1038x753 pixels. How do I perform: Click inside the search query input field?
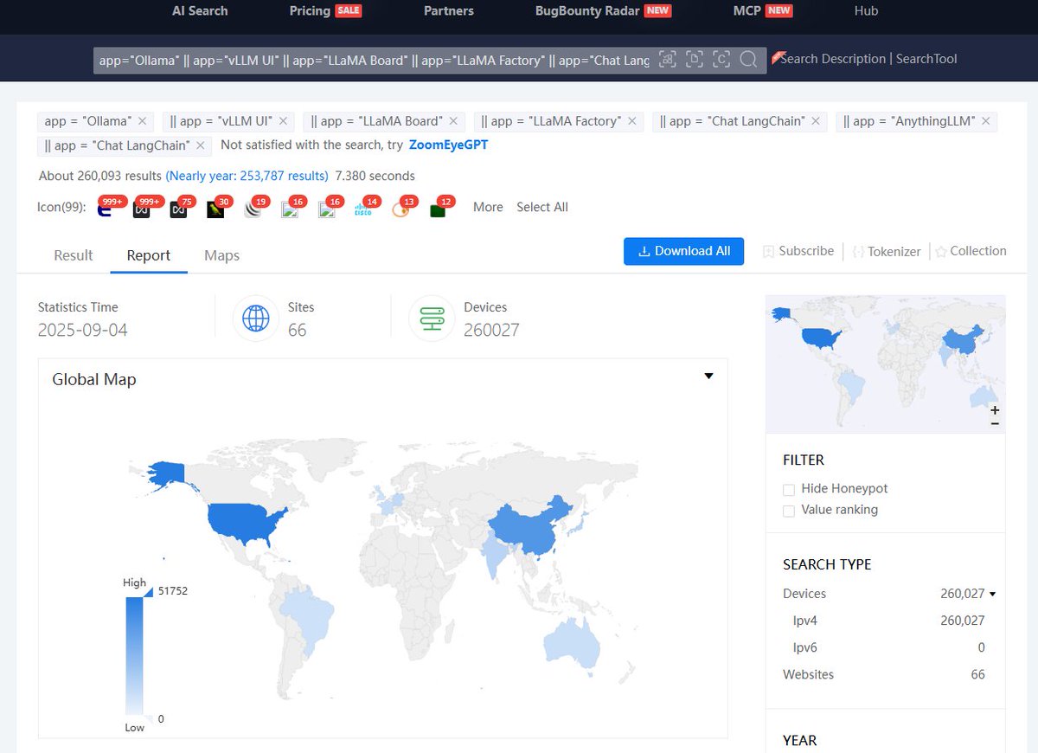tap(374, 60)
